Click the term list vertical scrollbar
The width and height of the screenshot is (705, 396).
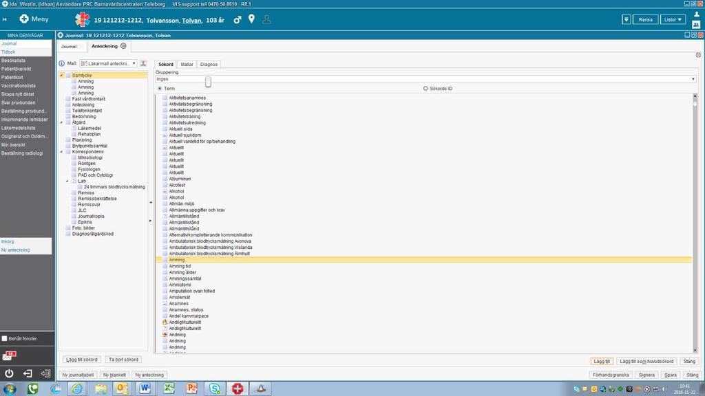(695, 223)
